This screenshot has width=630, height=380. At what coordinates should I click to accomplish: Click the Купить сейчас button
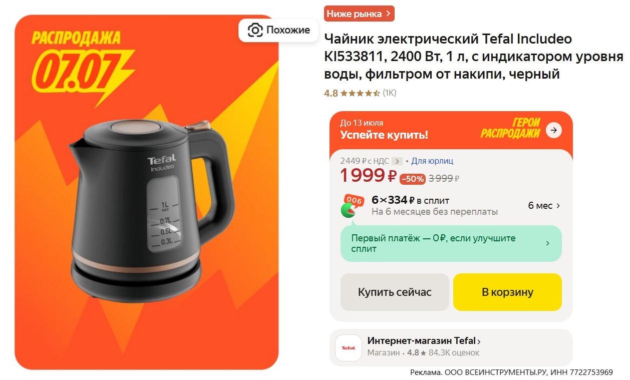coord(395,292)
